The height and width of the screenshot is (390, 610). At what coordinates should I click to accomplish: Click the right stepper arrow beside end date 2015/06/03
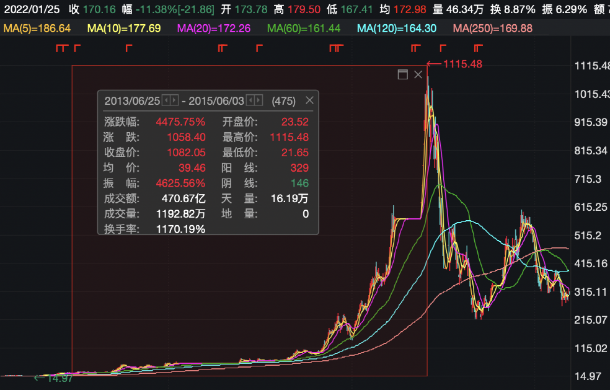click(x=259, y=100)
